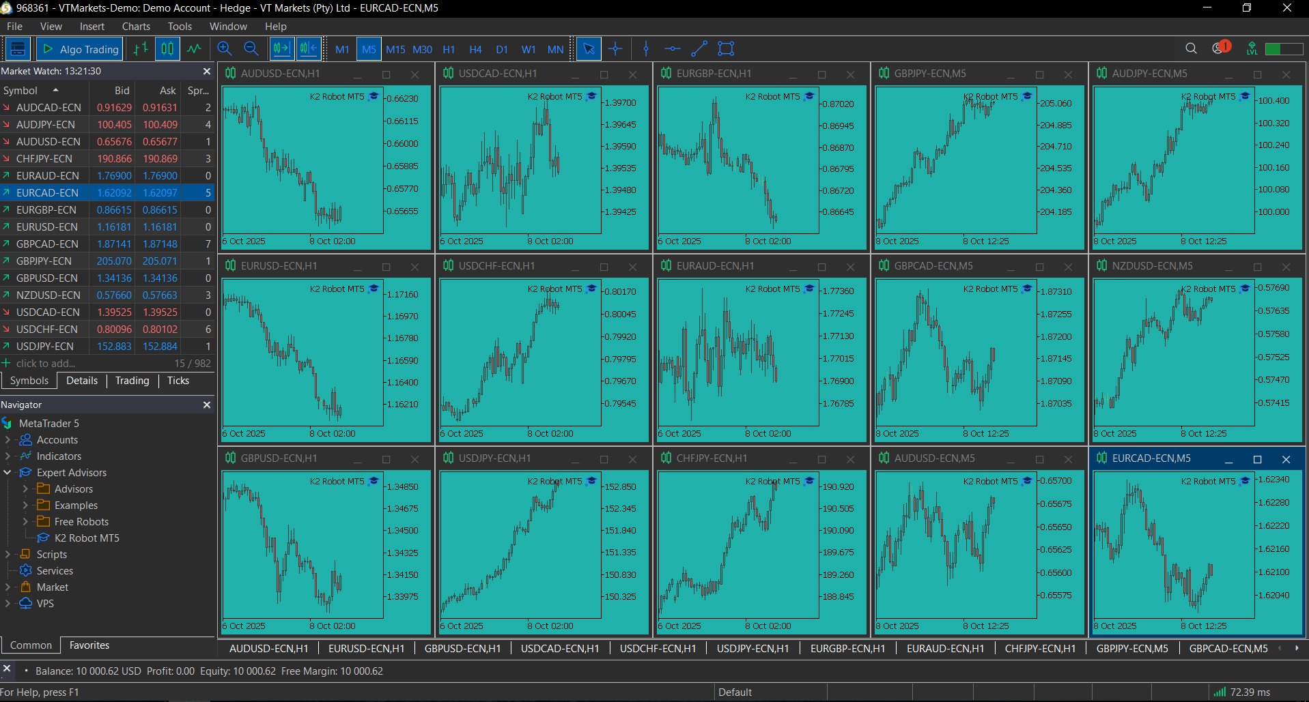
Task: Expand the Free Robots folder
Action: coord(25,522)
